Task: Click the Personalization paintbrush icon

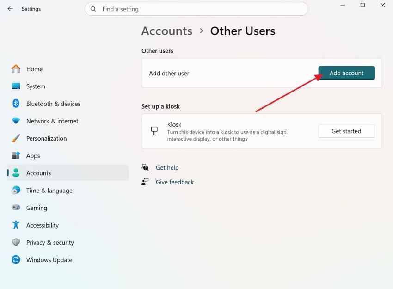Action: click(16, 138)
